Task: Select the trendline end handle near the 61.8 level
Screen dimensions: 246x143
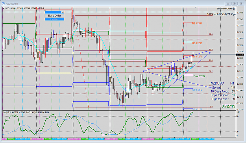Action: point(207,51)
